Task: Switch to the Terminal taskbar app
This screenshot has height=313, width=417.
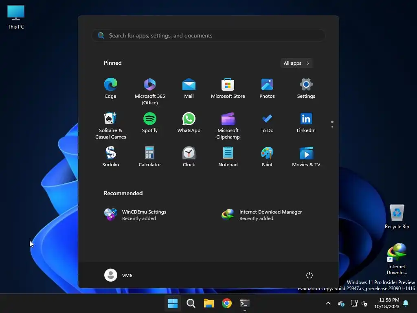Action: coord(245,303)
